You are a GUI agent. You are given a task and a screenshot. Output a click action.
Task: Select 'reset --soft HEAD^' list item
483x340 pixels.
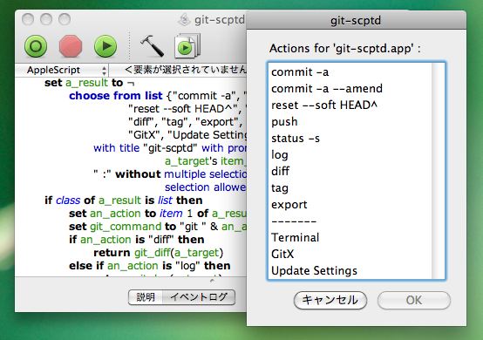(x=350, y=105)
